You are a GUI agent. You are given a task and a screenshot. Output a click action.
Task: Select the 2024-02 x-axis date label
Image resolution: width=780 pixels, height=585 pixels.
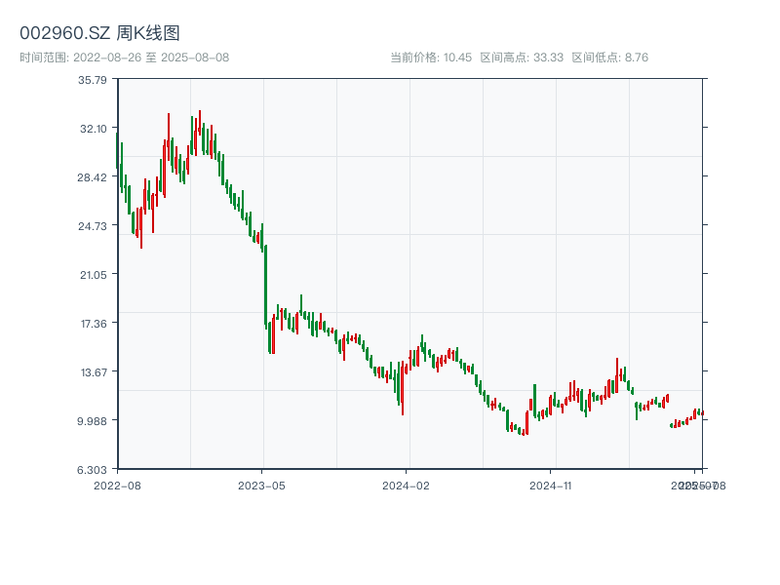[406, 485]
